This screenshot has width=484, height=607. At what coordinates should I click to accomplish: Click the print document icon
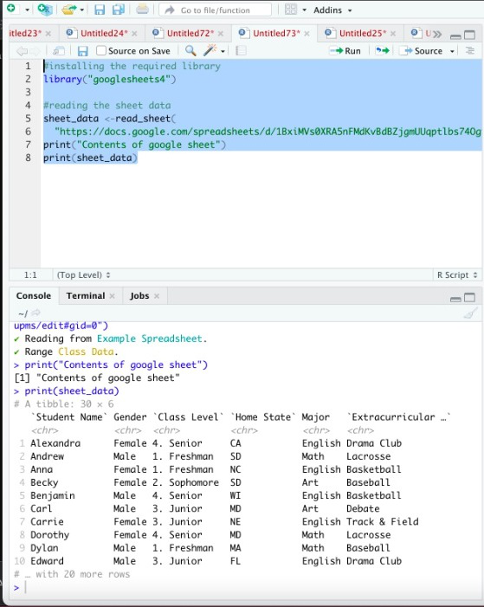click(x=142, y=10)
